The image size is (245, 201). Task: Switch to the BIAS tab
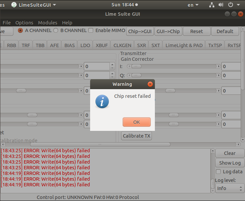point(69,45)
